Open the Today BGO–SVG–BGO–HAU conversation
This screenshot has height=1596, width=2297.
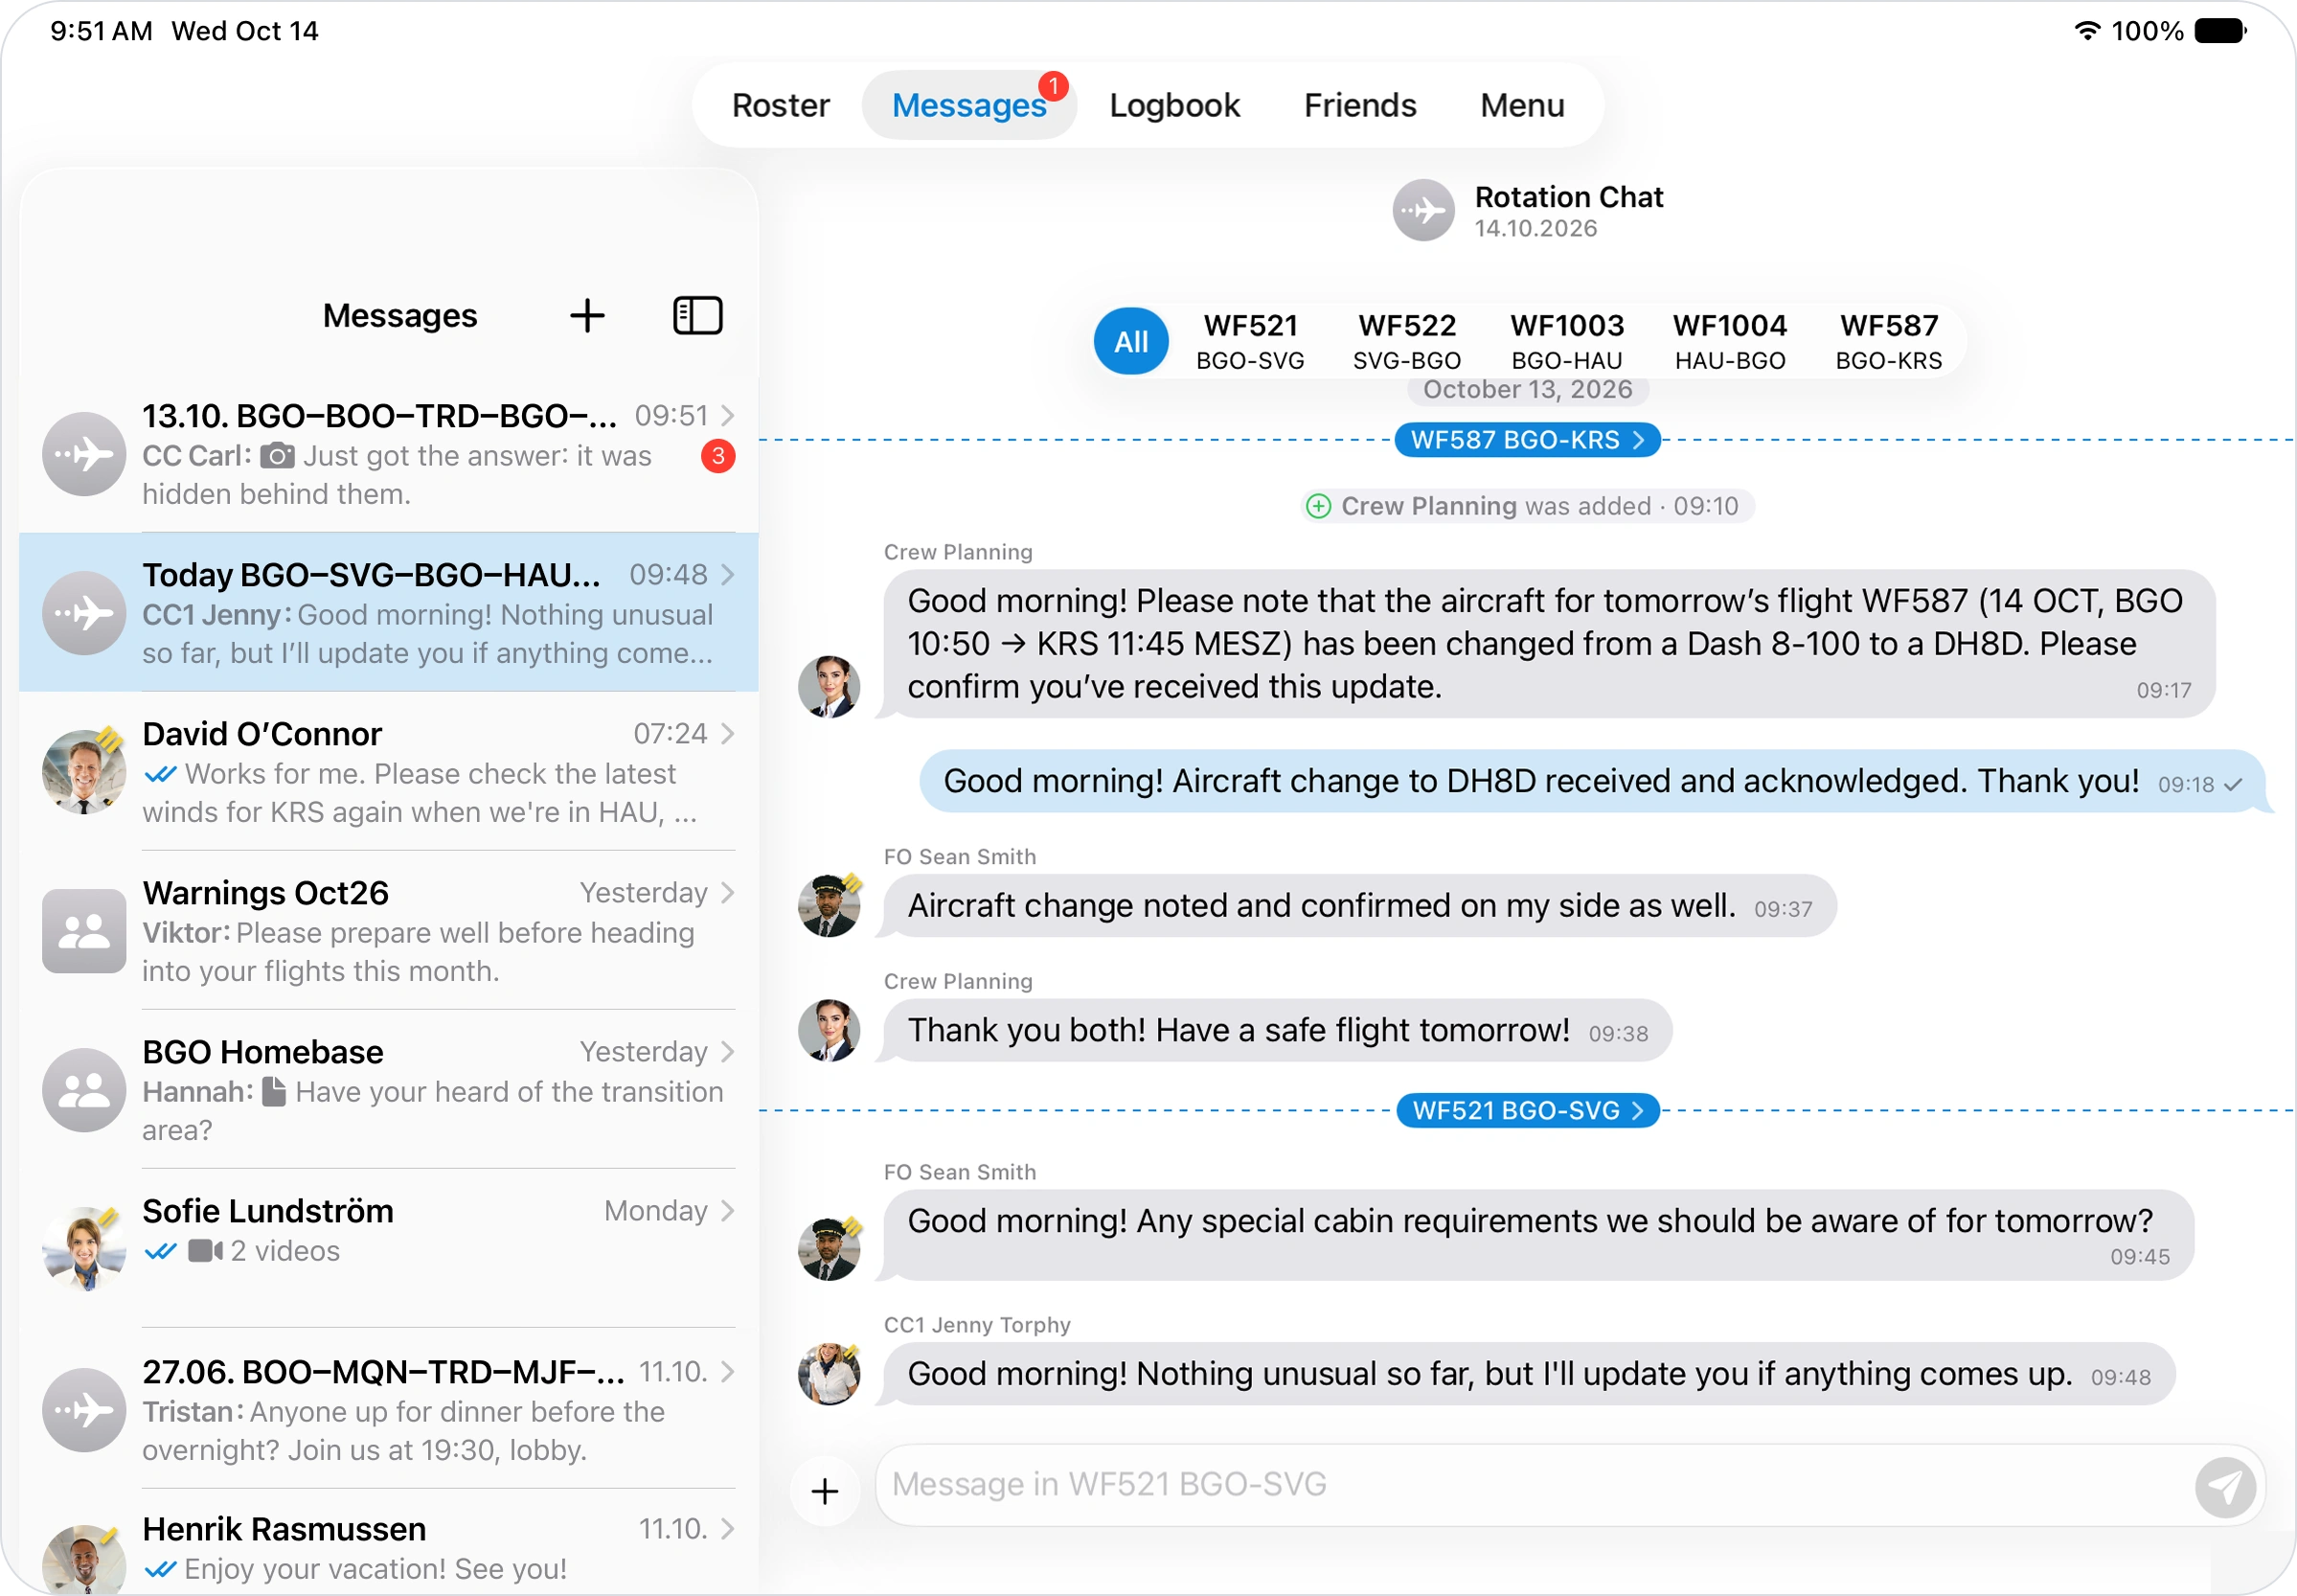click(389, 612)
